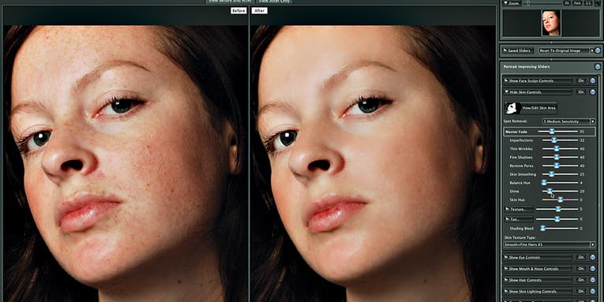Collapse Hide Skin Controls section
Viewport: 604px width, 302px height.
click(538, 92)
